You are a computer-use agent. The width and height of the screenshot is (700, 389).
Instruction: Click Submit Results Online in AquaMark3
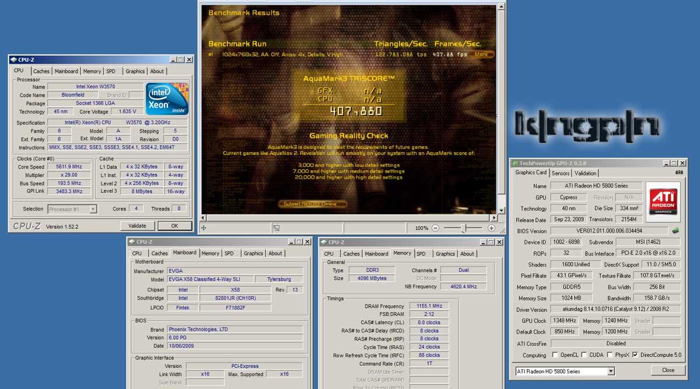point(313,204)
